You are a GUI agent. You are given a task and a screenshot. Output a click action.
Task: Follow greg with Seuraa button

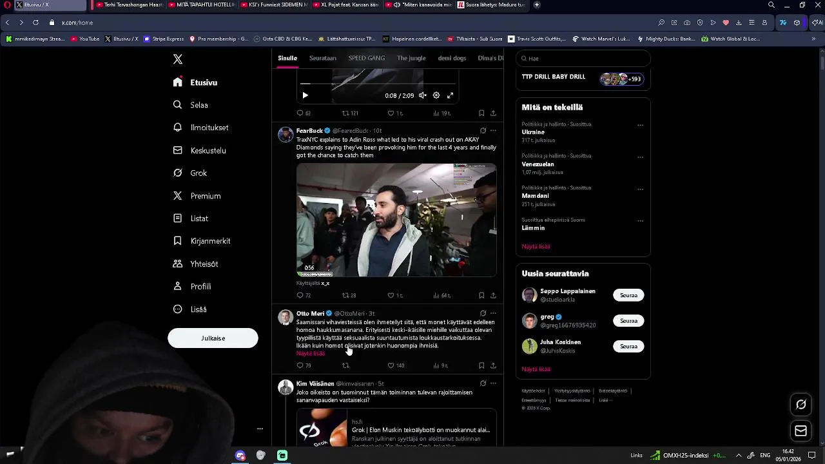tap(628, 321)
